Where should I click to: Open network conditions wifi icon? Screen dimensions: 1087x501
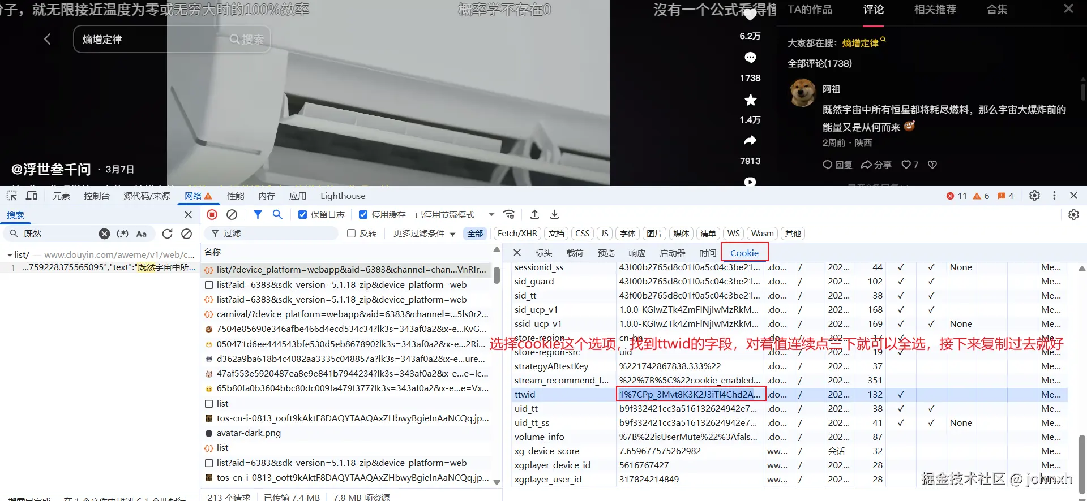[509, 214]
